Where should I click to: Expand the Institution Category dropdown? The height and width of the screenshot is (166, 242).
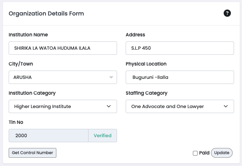click(62, 106)
